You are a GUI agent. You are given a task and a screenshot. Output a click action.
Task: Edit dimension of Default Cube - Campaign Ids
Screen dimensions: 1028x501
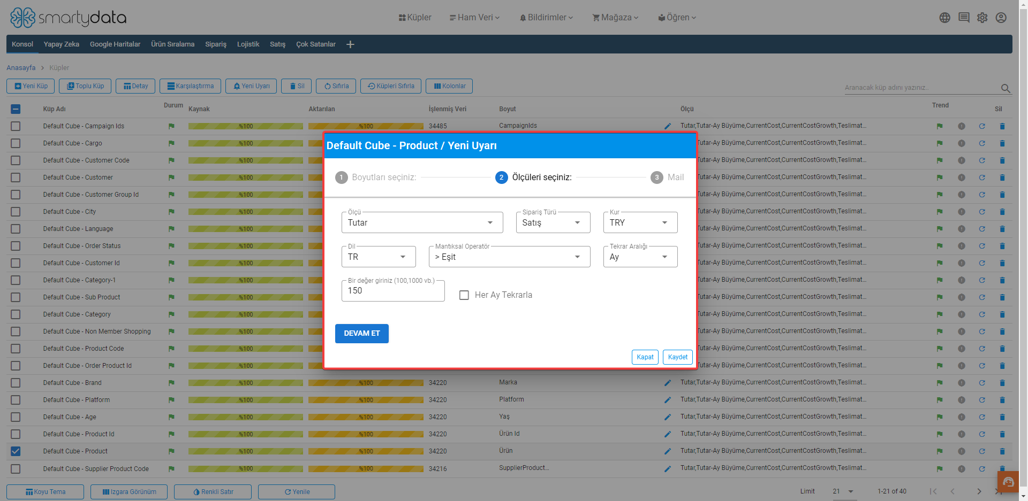668,126
